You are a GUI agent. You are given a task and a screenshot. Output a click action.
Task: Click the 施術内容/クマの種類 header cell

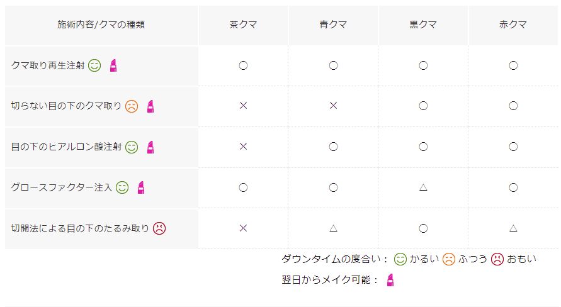(101, 25)
